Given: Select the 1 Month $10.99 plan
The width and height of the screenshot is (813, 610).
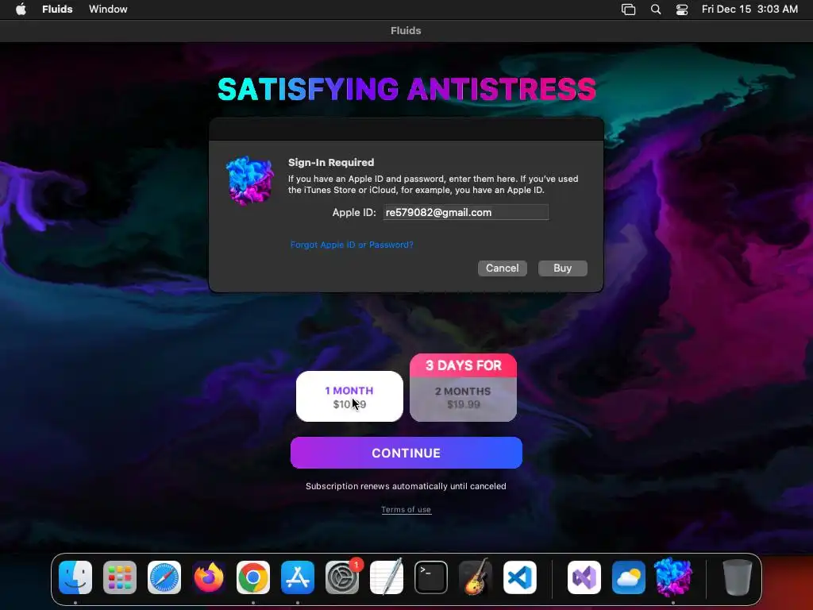Looking at the screenshot, I should [349, 396].
